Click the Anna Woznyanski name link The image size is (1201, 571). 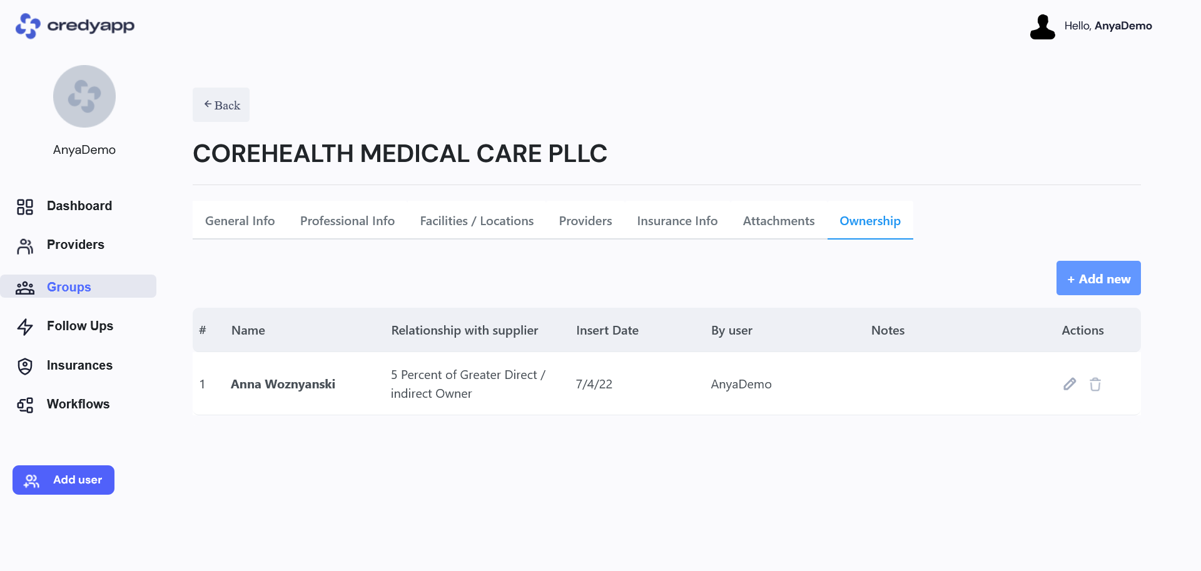283,384
